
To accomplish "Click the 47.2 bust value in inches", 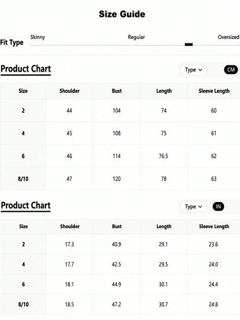I will [117, 304].
